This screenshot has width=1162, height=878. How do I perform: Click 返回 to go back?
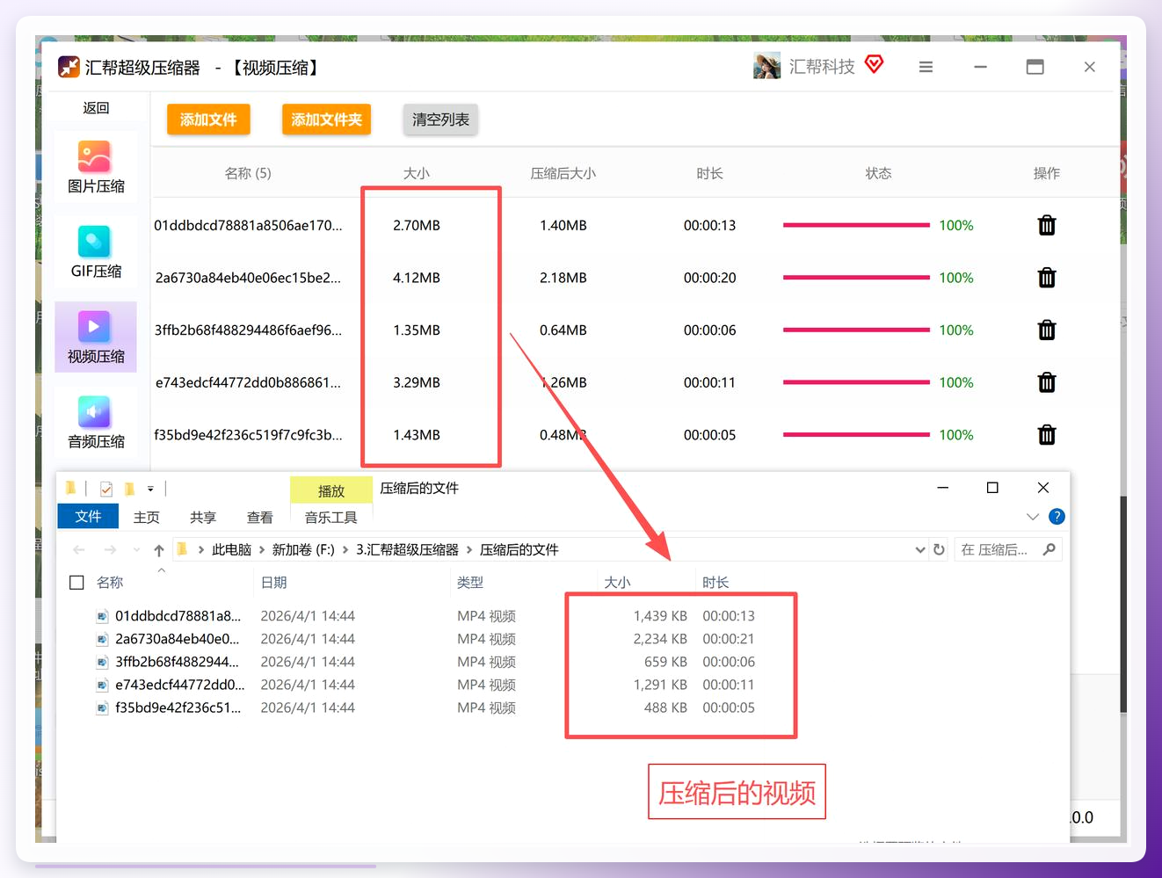pyautogui.click(x=96, y=107)
